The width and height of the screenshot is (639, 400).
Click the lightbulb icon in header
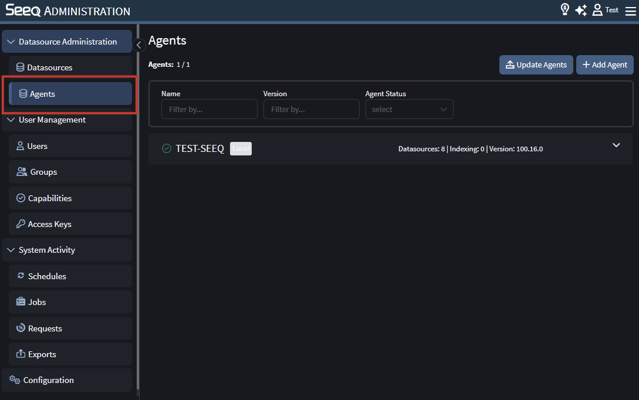click(565, 10)
